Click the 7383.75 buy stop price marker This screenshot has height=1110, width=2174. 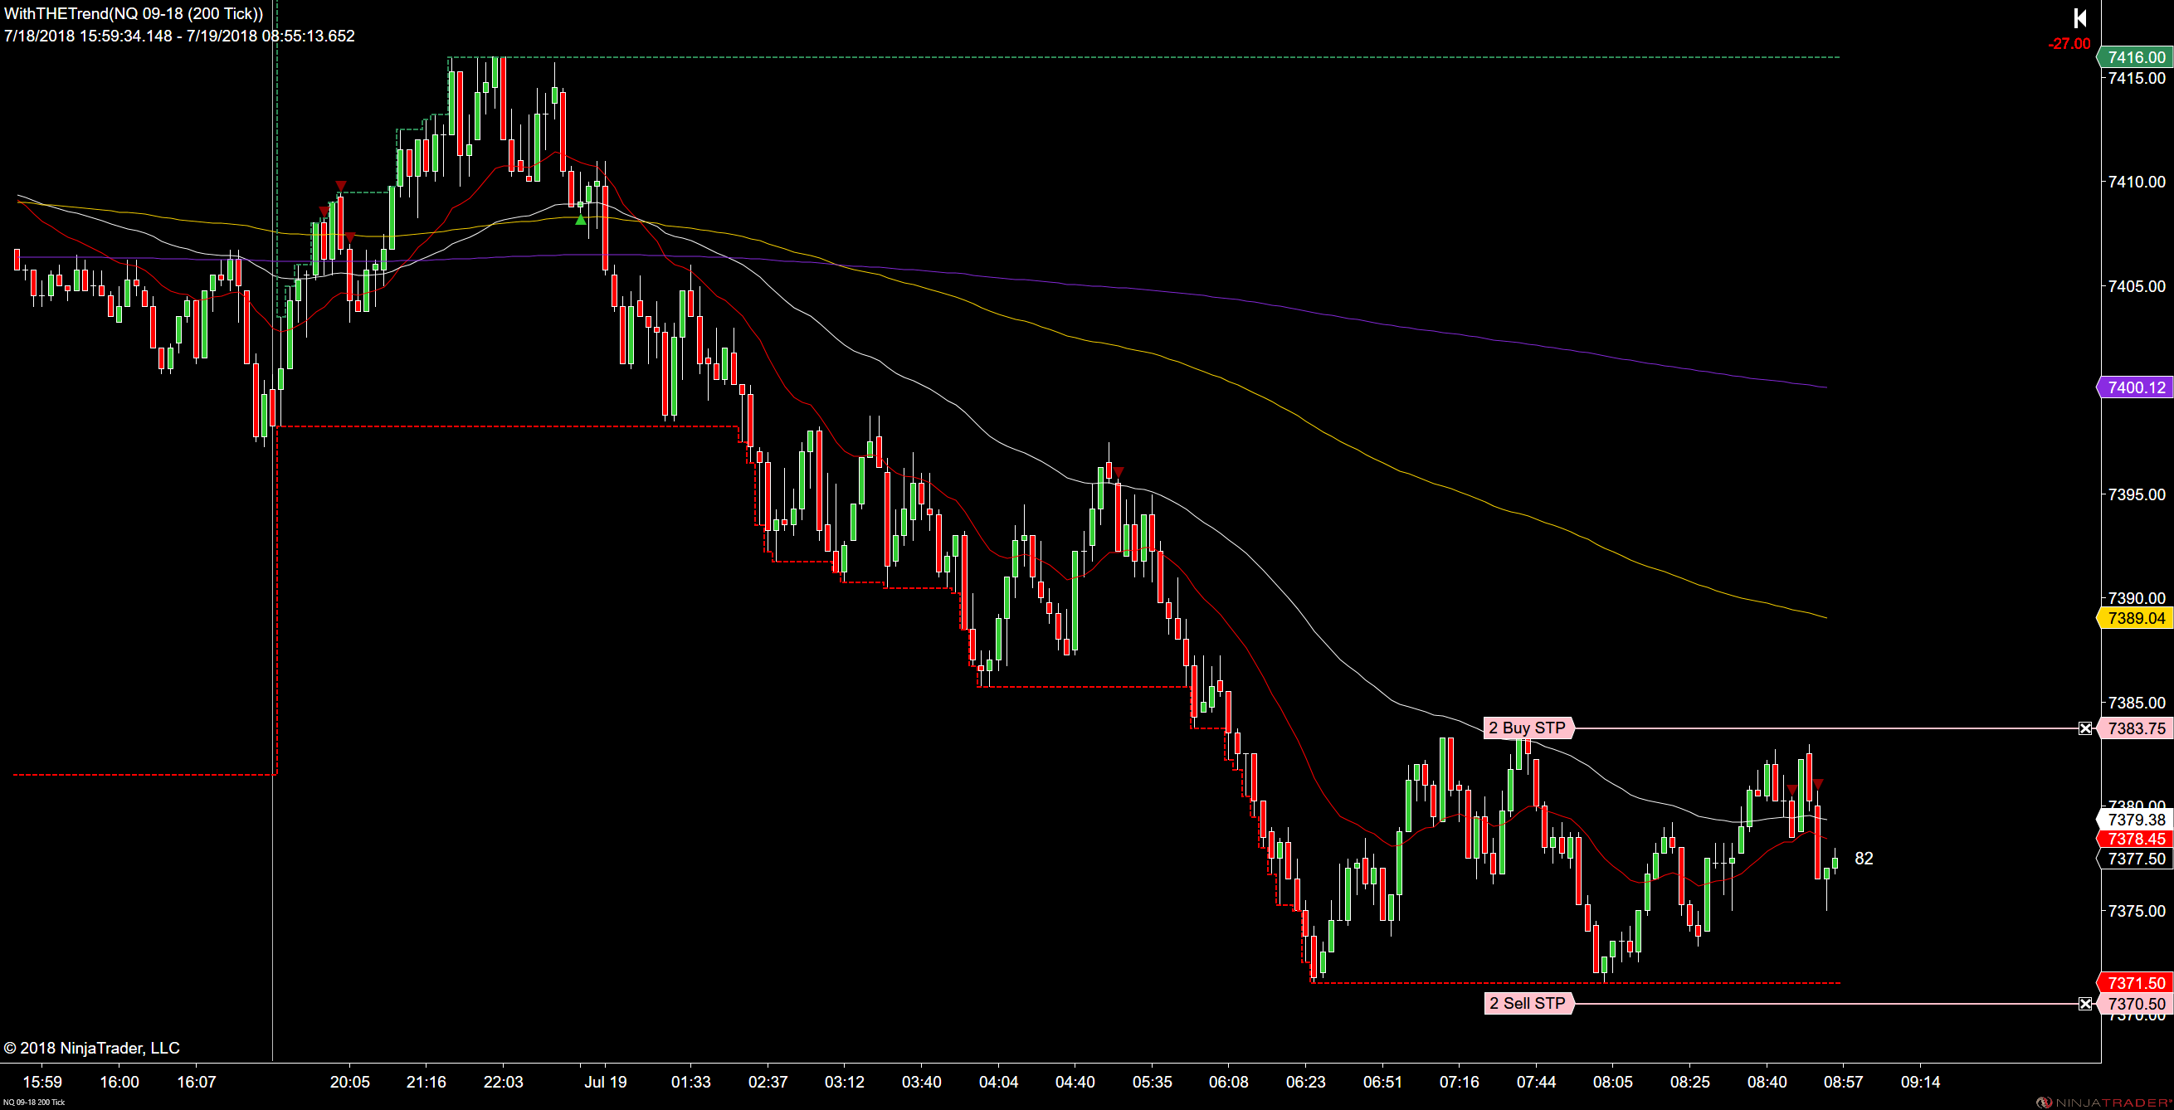tap(2136, 728)
